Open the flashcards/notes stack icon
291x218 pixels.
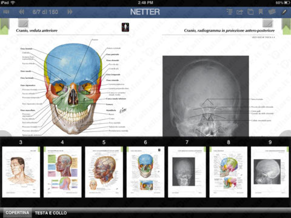click(272, 12)
